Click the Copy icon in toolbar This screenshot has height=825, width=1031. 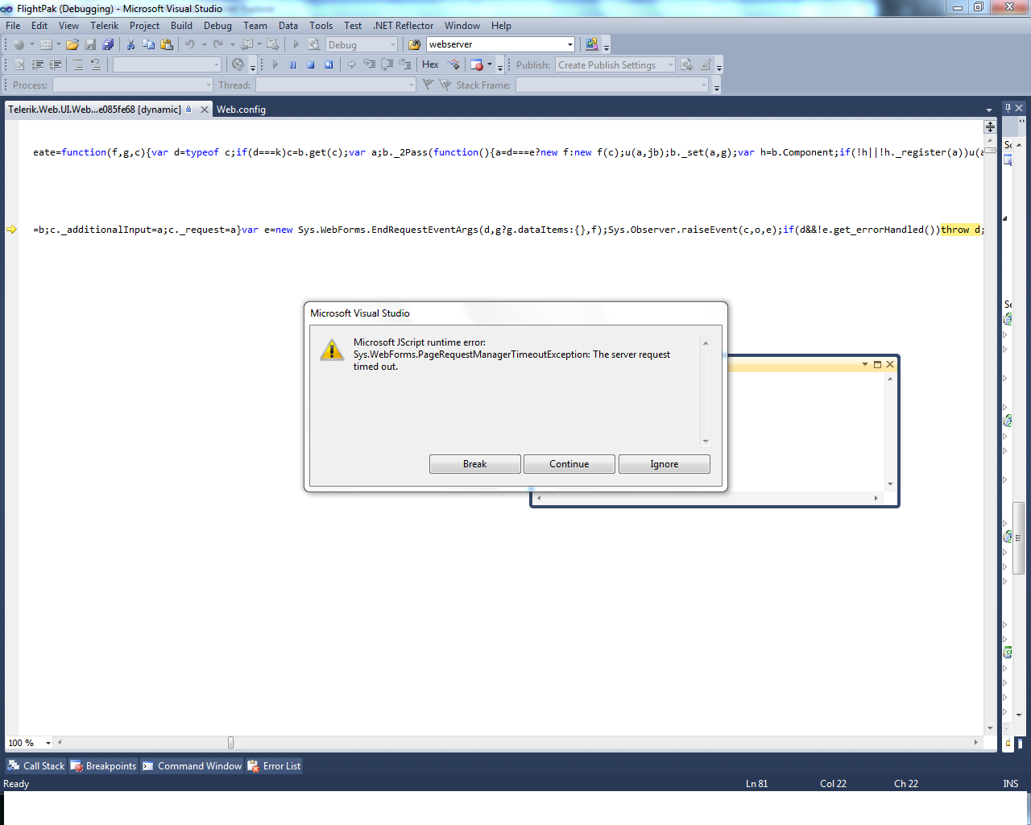tap(148, 45)
